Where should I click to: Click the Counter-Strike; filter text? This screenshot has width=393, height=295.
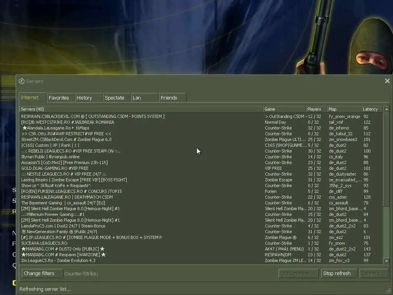[x=81, y=273]
